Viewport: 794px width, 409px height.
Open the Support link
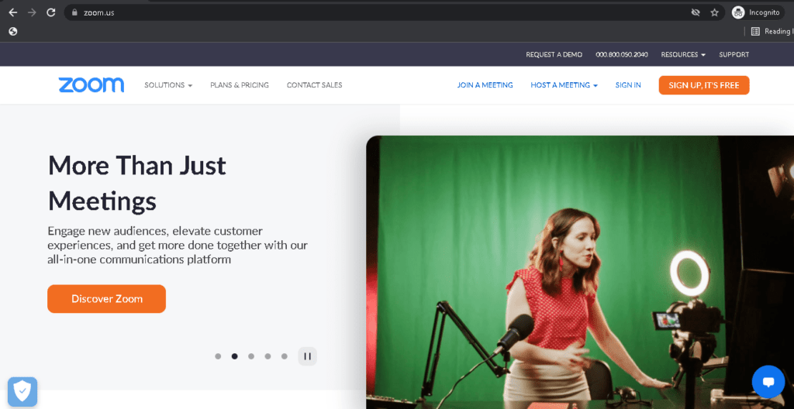click(x=734, y=55)
